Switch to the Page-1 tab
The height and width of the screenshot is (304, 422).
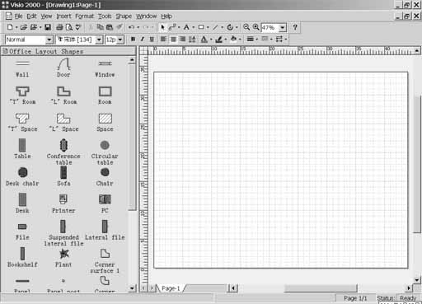coord(171,288)
